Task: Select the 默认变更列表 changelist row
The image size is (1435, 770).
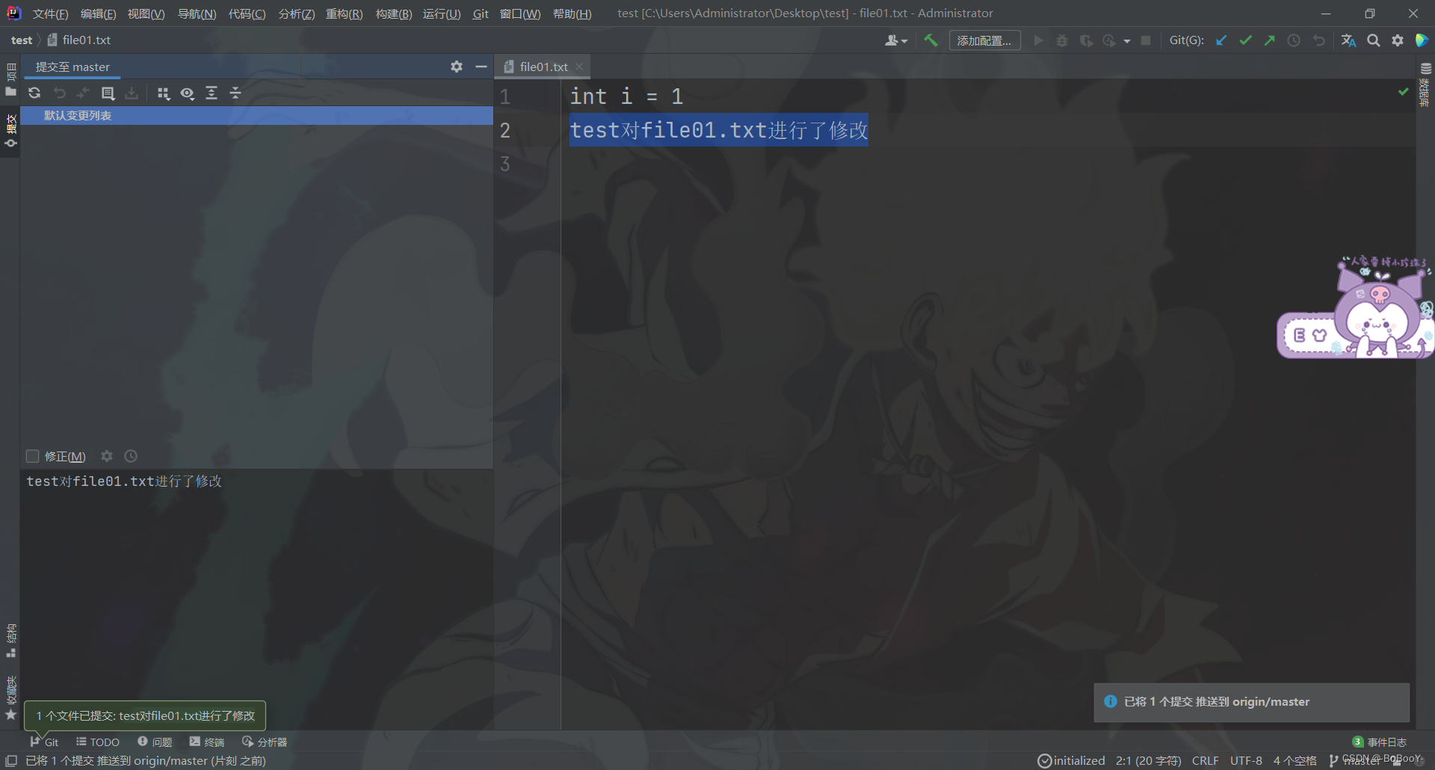Action: point(256,115)
